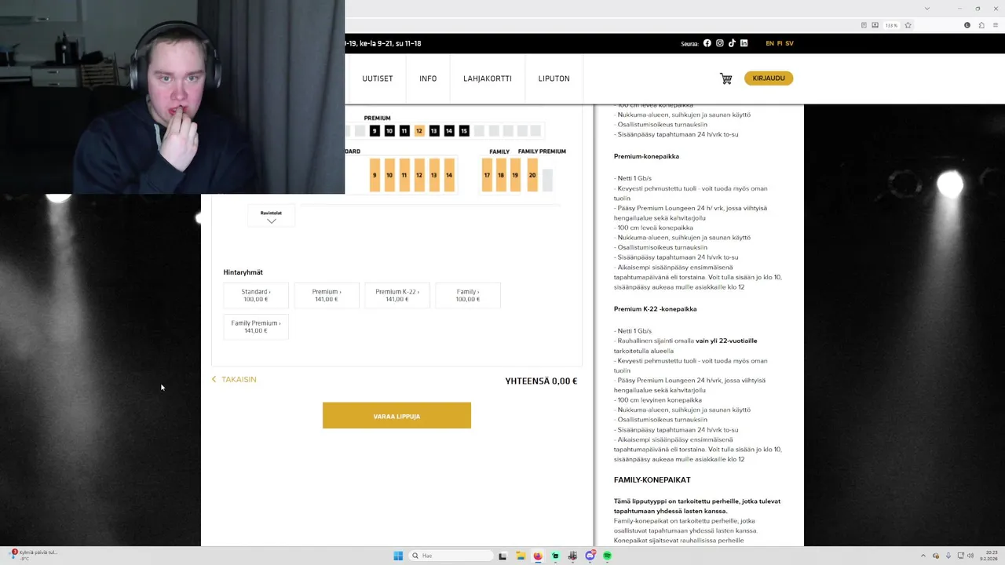This screenshot has width=1005, height=565.
Task: Select black Premium seat row 13
Action: pyautogui.click(x=434, y=131)
